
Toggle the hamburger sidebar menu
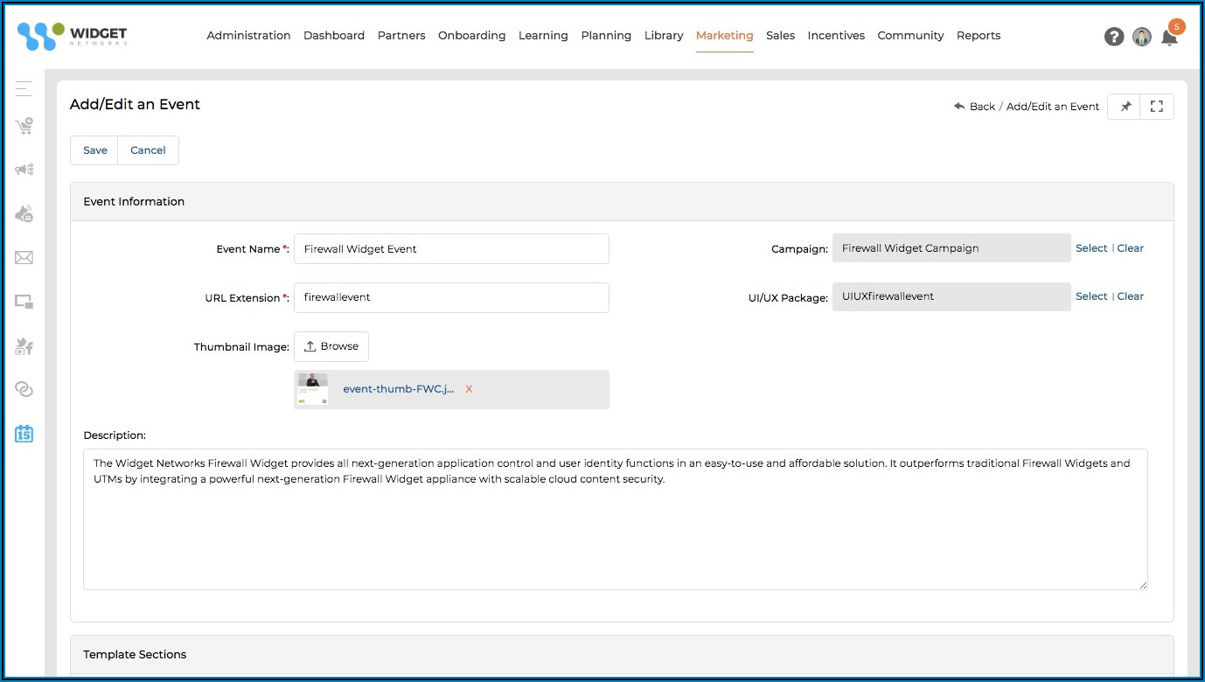click(x=24, y=88)
